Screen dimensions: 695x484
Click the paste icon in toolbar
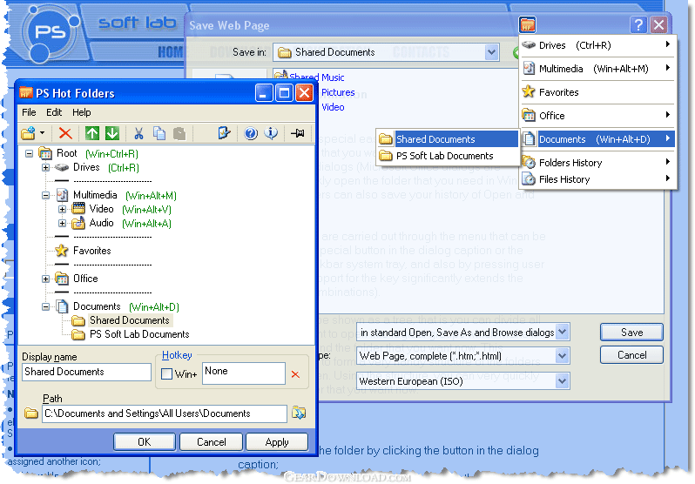pyautogui.click(x=179, y=133)
